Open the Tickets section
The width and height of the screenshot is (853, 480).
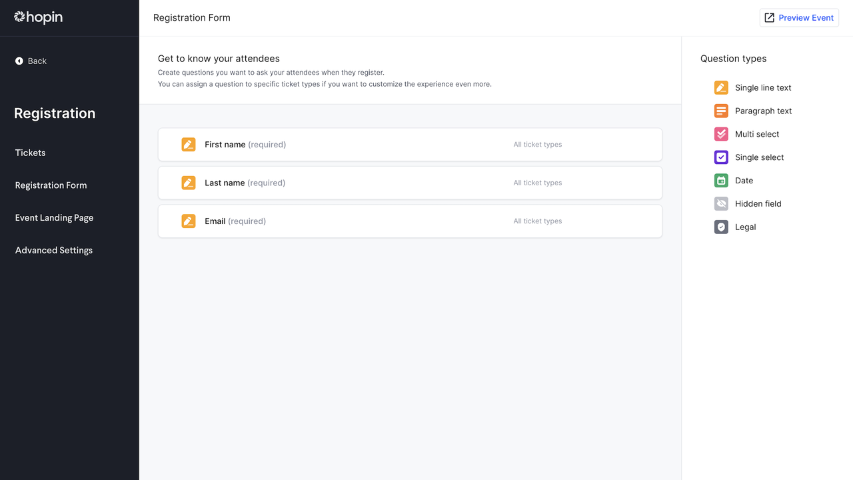pos(31,153)
